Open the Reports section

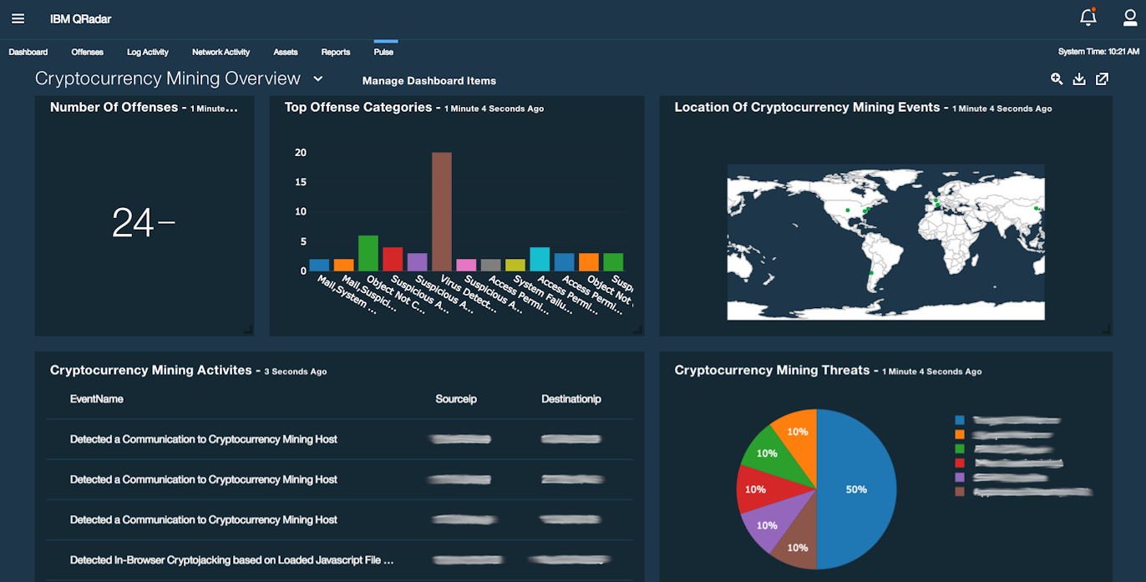[335, 52]
